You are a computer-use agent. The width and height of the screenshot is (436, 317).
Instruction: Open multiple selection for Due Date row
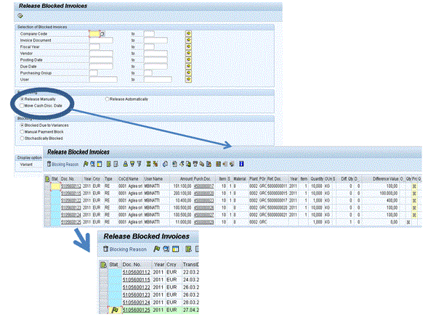point(188,67)
